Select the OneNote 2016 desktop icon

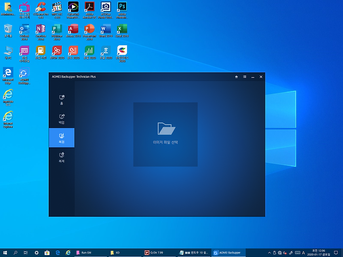click(x=40, y=32)
